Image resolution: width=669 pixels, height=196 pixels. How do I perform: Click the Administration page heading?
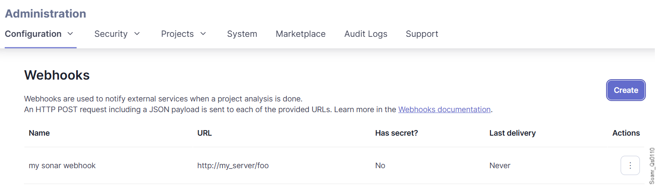(x=45, y=14)
